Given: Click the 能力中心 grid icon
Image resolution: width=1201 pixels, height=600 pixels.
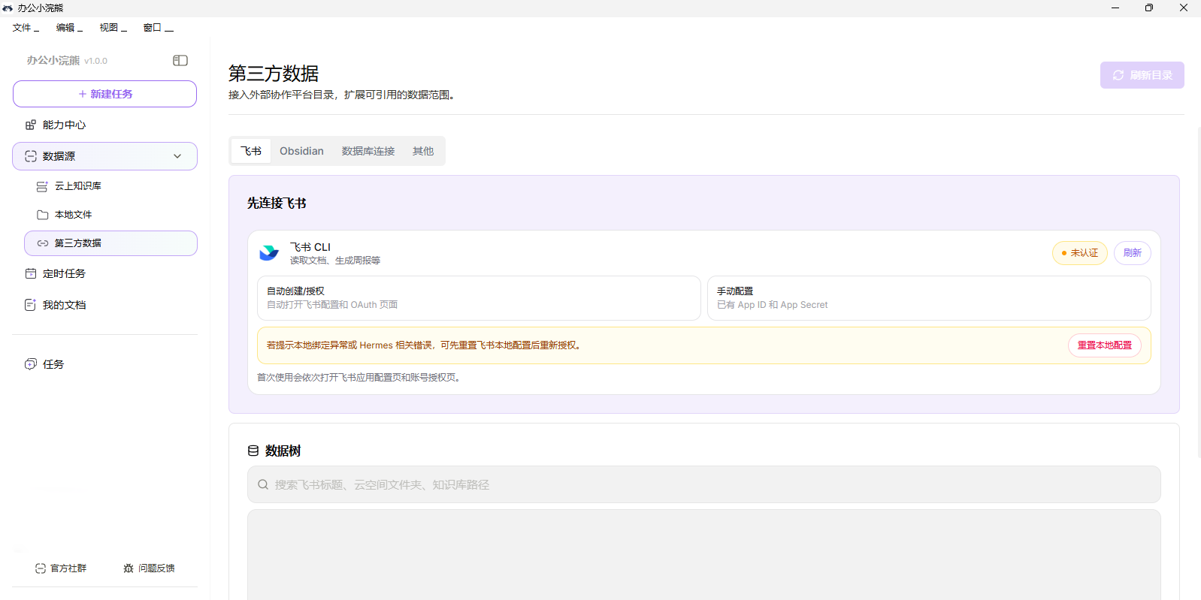Looking at the screenshot, I should [31, 125].
